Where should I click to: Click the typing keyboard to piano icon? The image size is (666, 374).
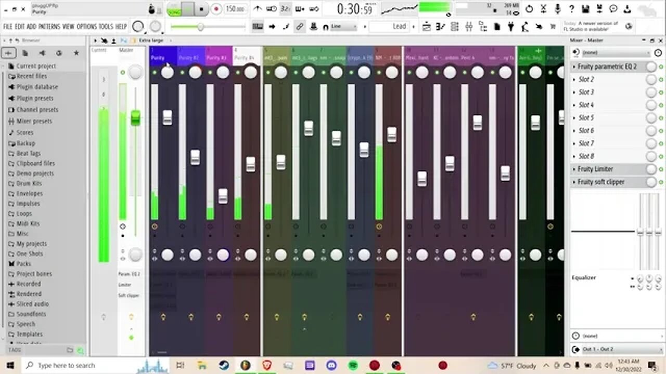click(257, 26)
